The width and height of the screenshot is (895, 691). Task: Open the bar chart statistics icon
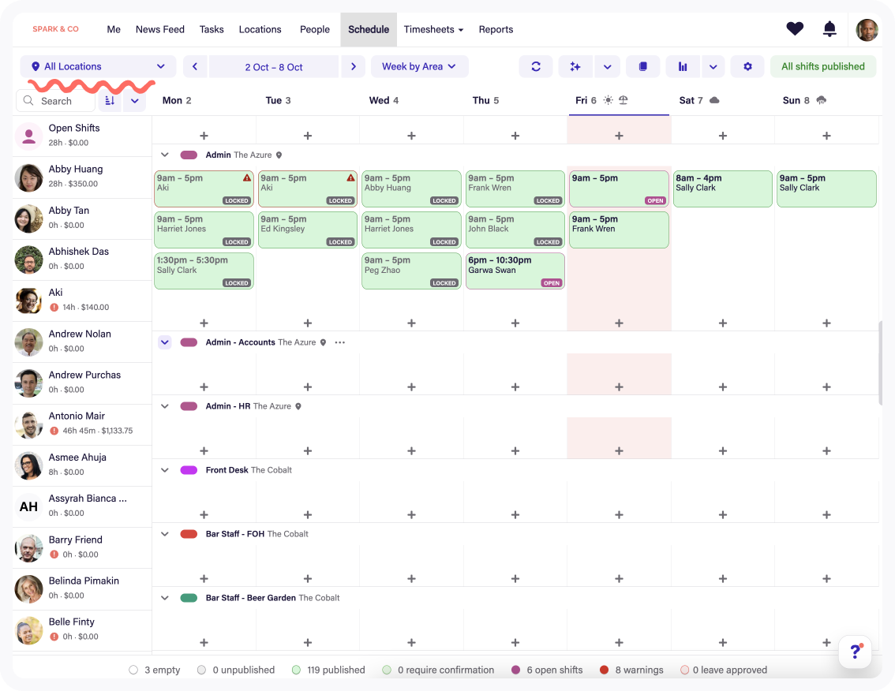tap(683, 67)
